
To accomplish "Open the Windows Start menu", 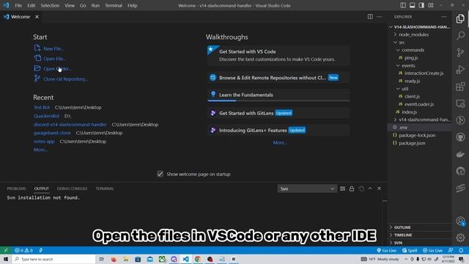I will coord(6,259).
